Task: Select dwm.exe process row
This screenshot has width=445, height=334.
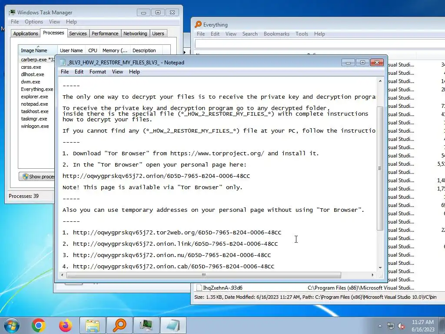Action: [x=37, y=82]
